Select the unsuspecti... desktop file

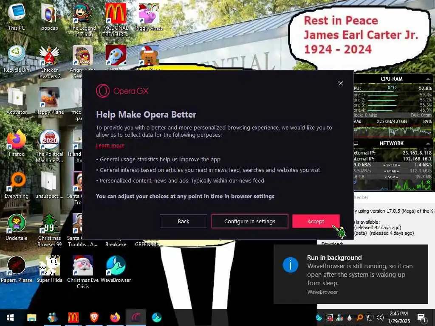point(49,185)
